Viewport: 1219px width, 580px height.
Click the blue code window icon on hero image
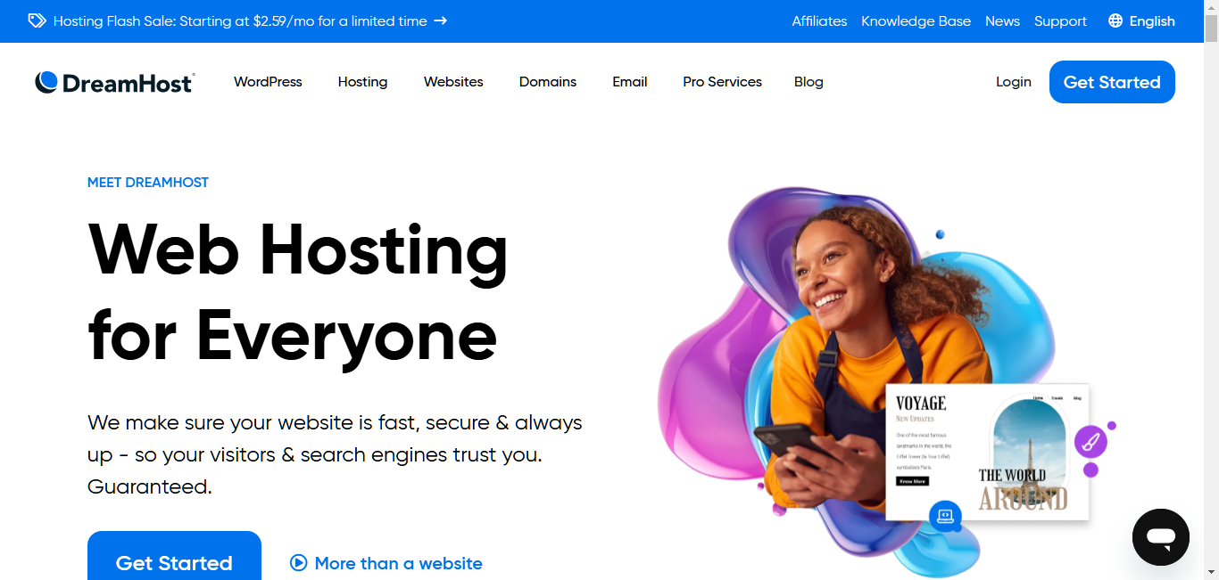click(x=945, y=516)
